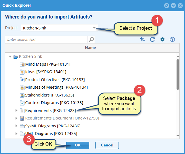Select the Stakeholders package icon
The width and height of the screenshot is (185, 154).
click(22, 95)
